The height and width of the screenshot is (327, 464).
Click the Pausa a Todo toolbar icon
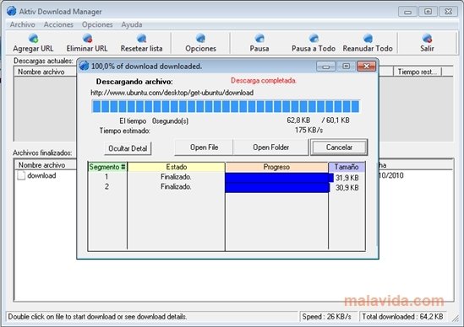point(314,39)
